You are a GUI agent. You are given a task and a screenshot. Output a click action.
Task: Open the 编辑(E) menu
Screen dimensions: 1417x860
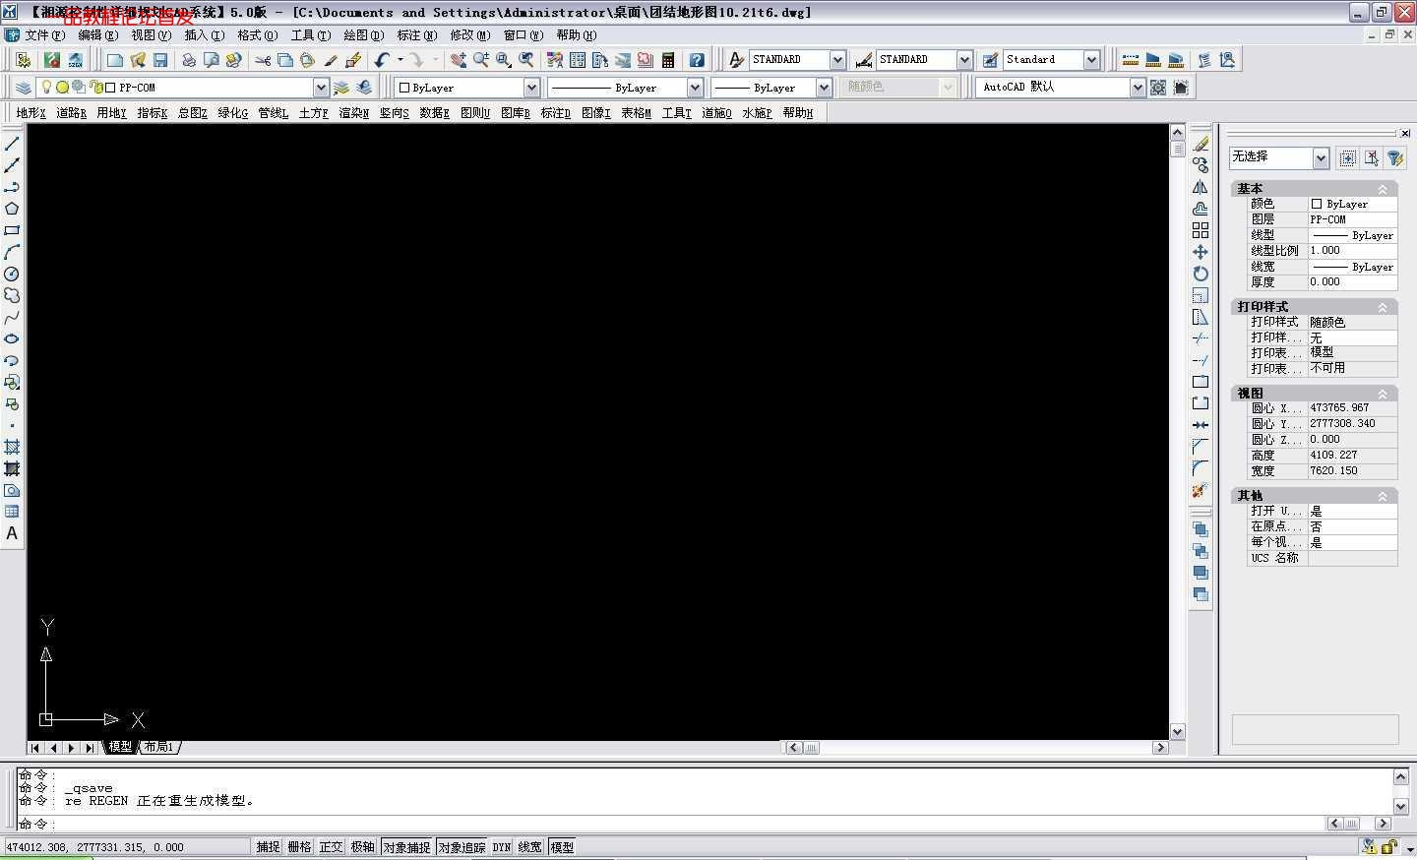97,35
